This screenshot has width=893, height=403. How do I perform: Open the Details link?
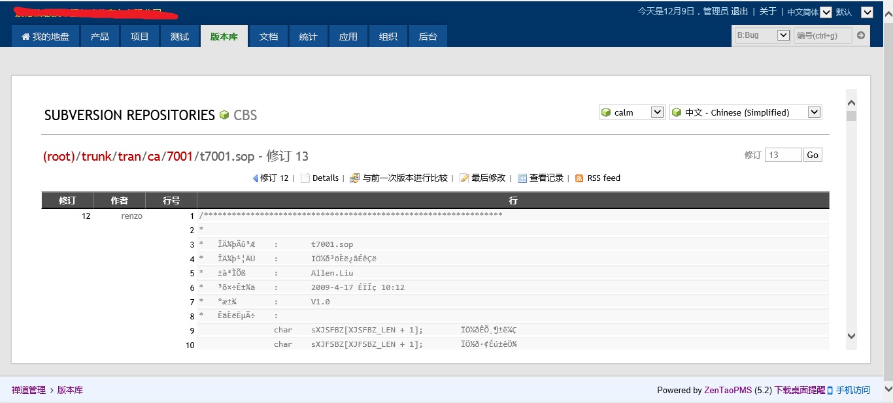326,178
